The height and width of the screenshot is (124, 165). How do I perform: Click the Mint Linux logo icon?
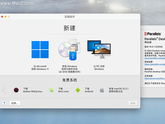[x=51, y=90]
